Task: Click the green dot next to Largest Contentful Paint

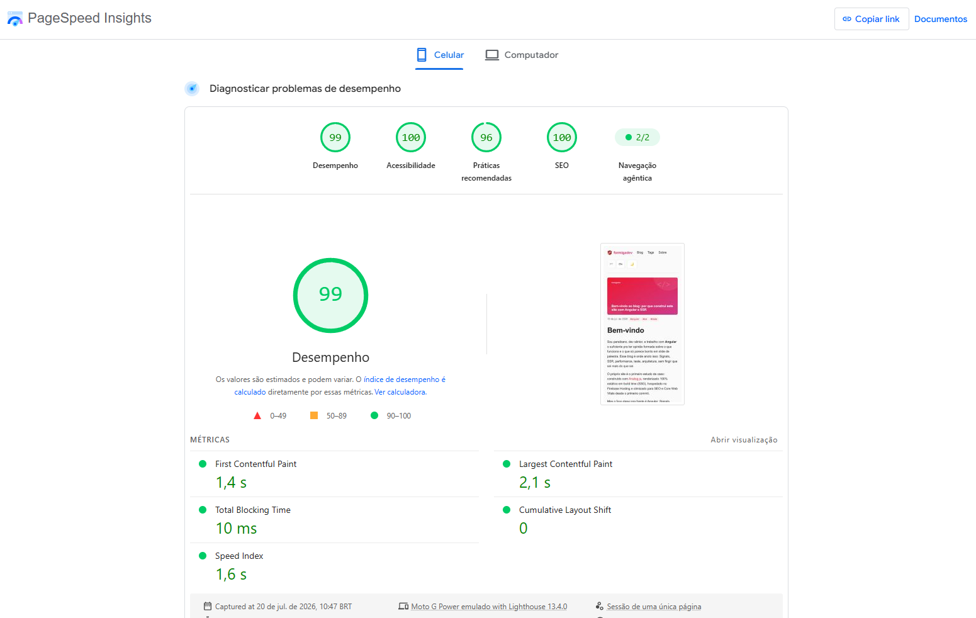Action: [507, 464]
